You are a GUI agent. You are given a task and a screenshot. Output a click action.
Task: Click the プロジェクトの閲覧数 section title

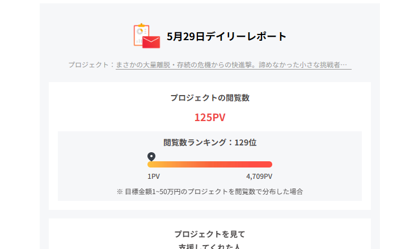point(210,98)
